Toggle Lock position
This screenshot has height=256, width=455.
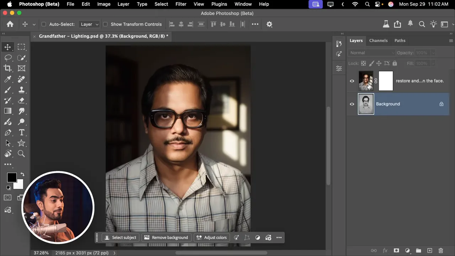coord(379,63)
